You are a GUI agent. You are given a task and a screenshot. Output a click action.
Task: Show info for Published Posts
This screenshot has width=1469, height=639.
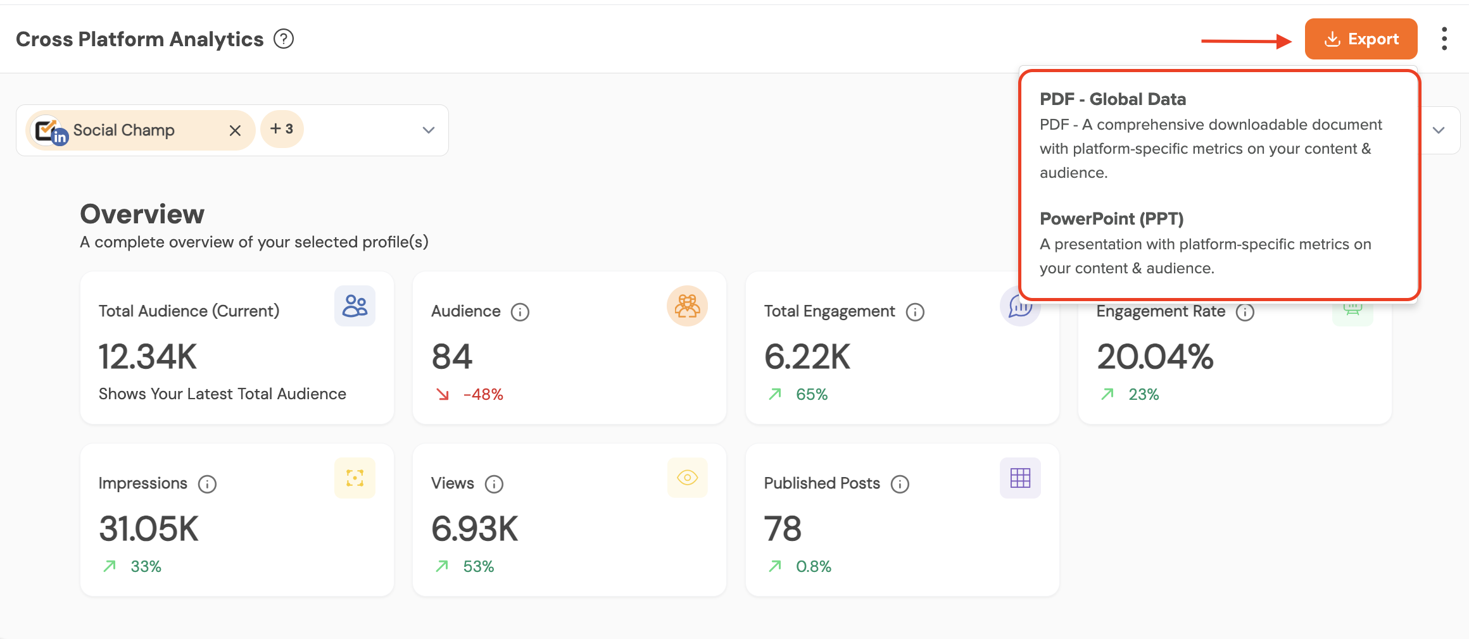click(900, 484)
